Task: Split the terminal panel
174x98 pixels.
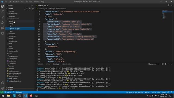Action: [163, 64]
